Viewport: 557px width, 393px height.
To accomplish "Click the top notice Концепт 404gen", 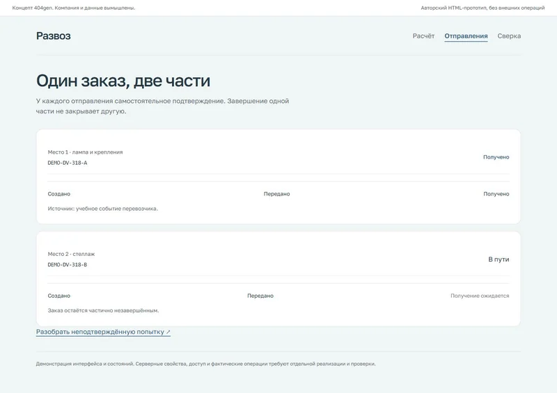I will pyautogui.click(x=74, y=8).
